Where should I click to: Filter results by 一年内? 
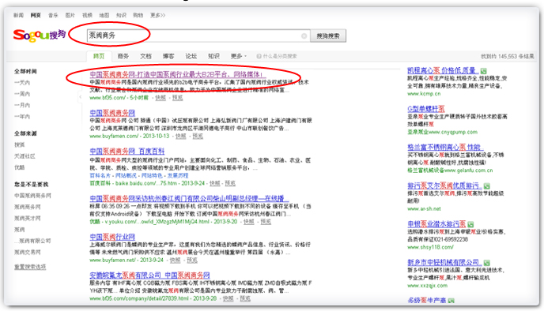pyautogui.click(x=22, y=116)
